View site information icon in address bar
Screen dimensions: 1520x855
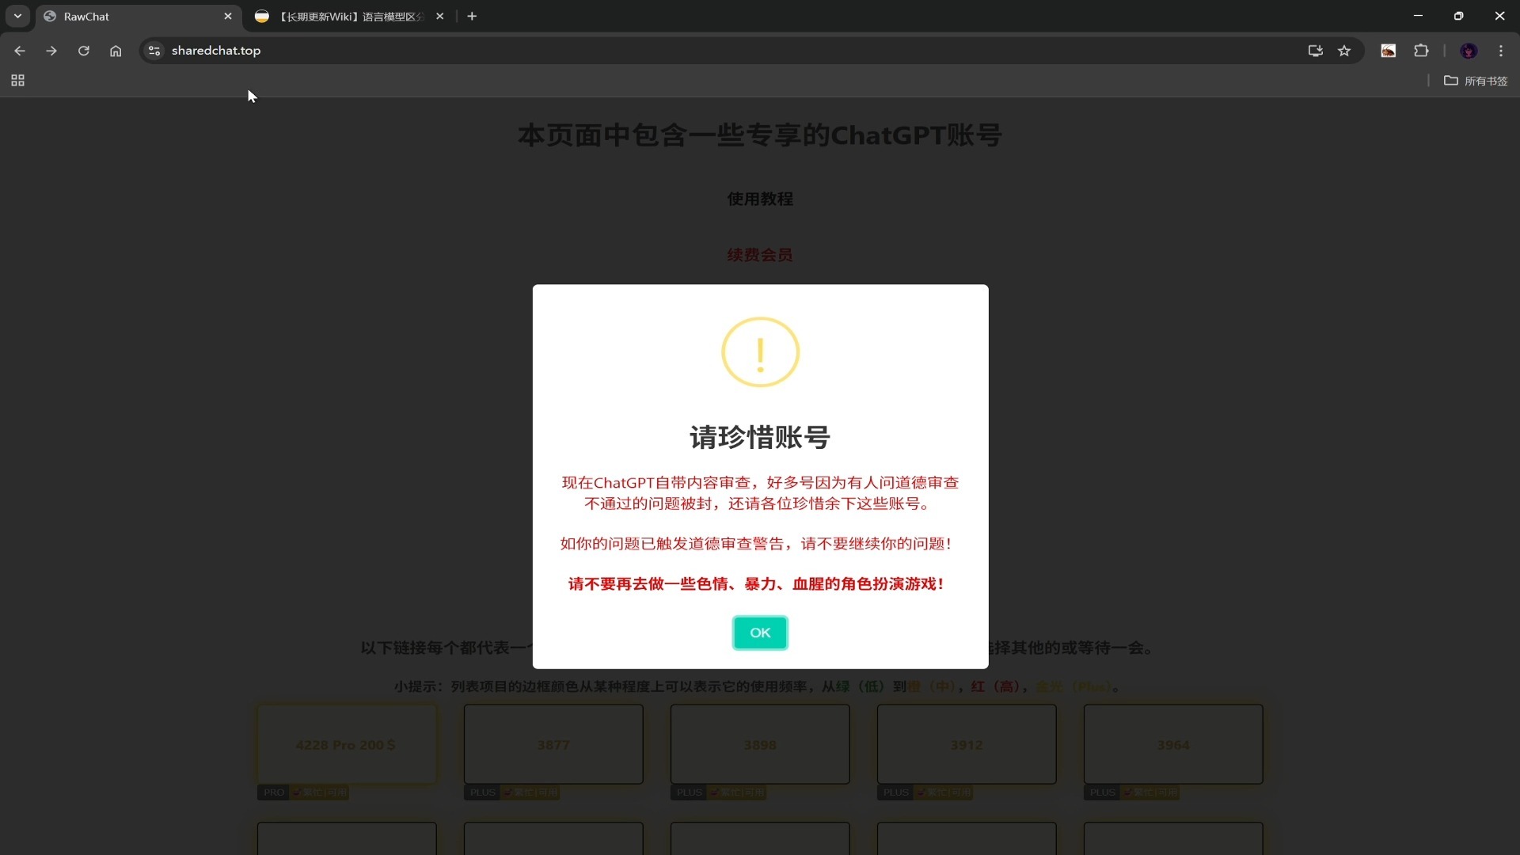click(154, 51)
